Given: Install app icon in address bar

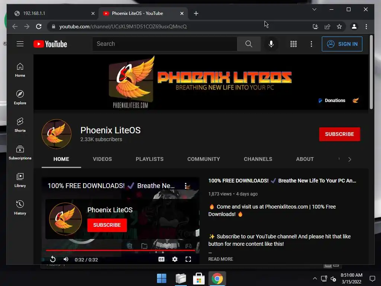Looking at the screenshot, I should tap(316, 26).
